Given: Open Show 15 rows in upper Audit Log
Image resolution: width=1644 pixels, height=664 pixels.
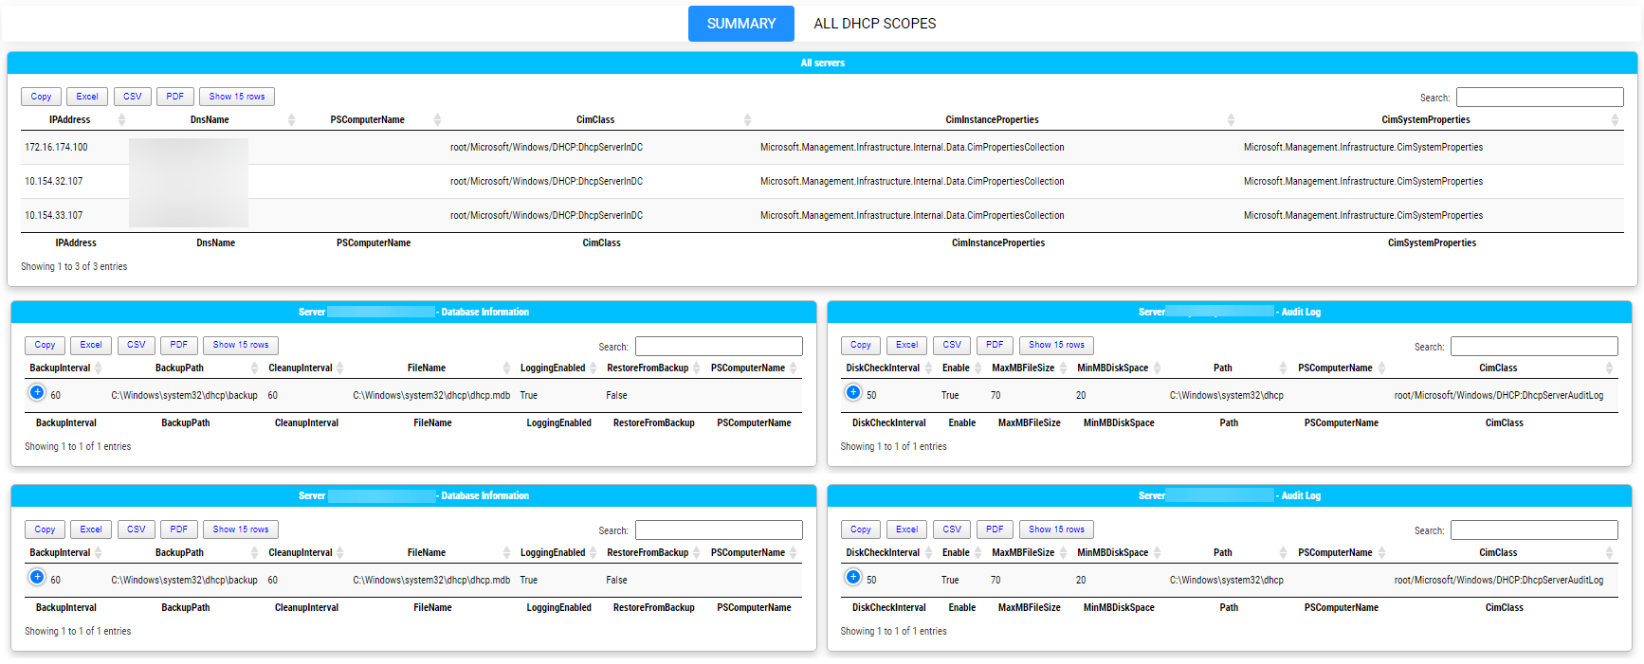Looking at the screenshot, I should (x=1056, y=345).
